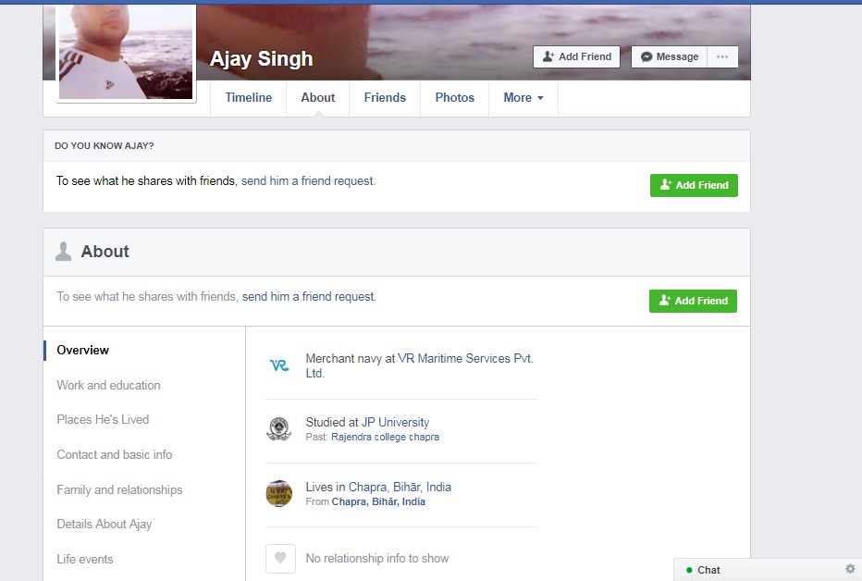862x581 pixels.
Task: Click the VR Maritime Services logo icon
Action: coord(279,365)
